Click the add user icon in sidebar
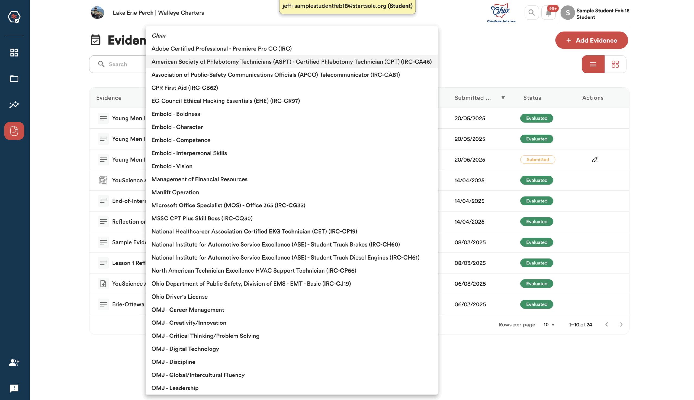 [14, 363]
